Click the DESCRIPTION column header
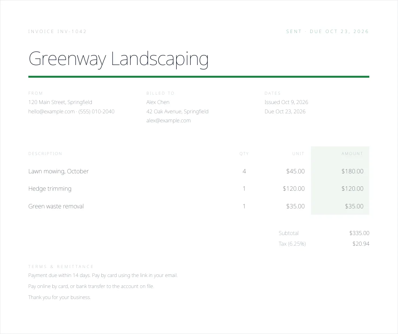 point(45,154)
